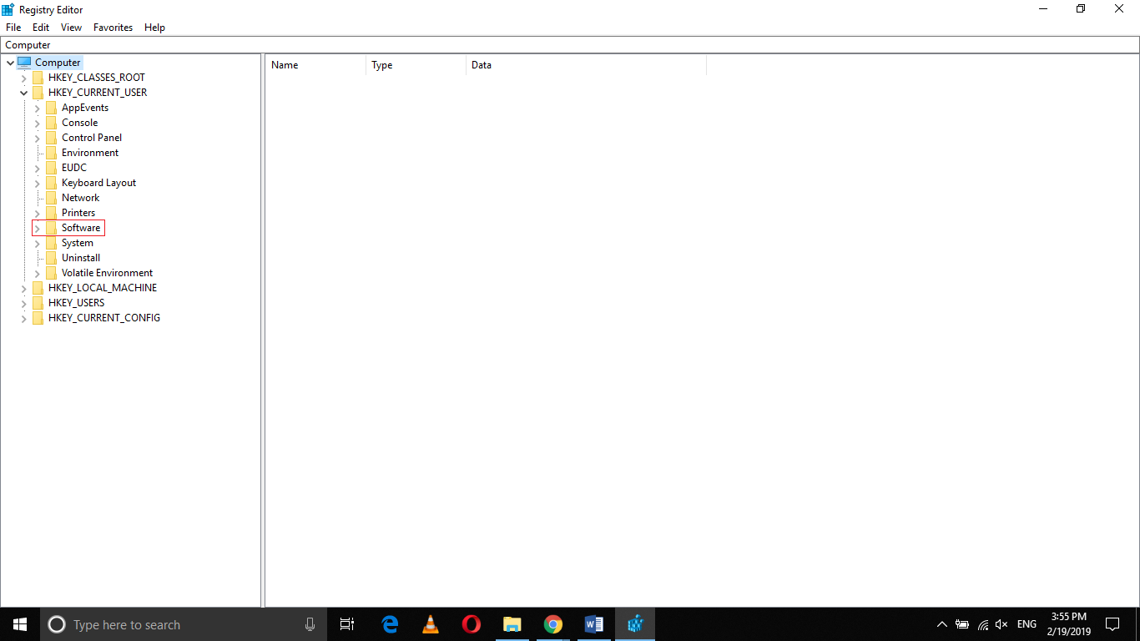Click the Type column header
1140x641 pixels.
(x=416, y=65)
